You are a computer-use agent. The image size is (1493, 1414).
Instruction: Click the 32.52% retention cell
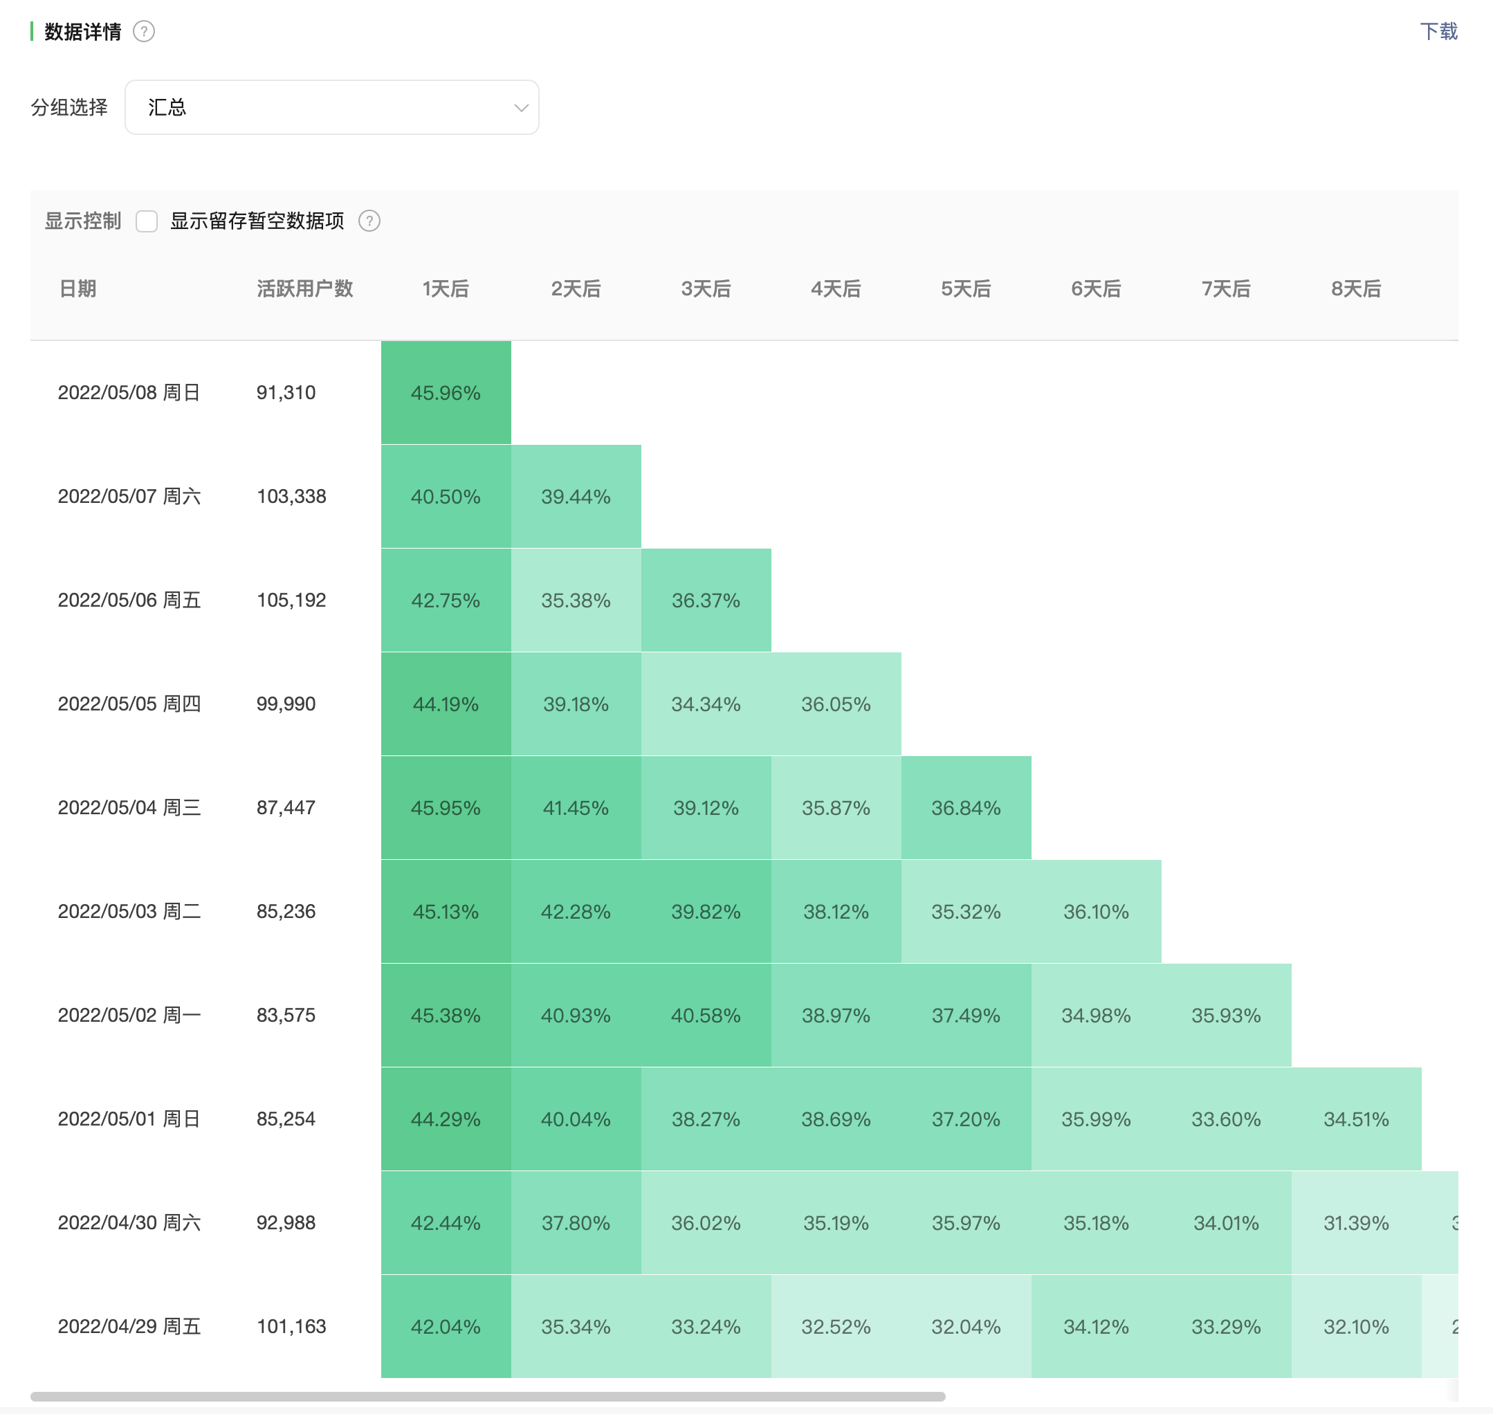coord(836,1327)
